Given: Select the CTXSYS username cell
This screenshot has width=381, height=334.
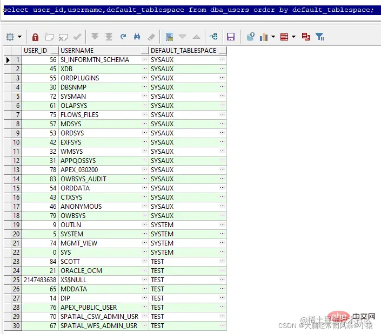Looking at the screenshot, I should pyautogui.click(x=104, y=197).
